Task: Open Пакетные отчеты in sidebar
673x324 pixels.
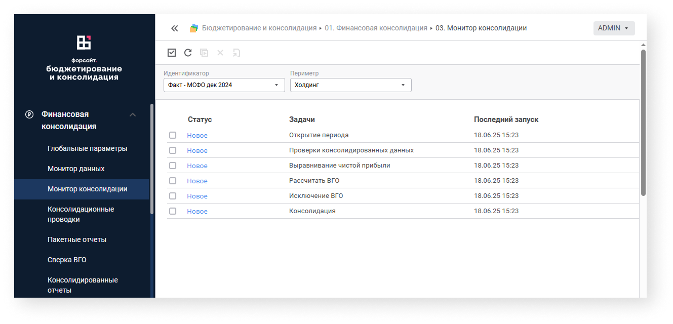Action: (x=77, y=239)
